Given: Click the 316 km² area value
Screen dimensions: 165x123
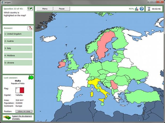Looking at the screenshot, I should (x=20, y=100).
